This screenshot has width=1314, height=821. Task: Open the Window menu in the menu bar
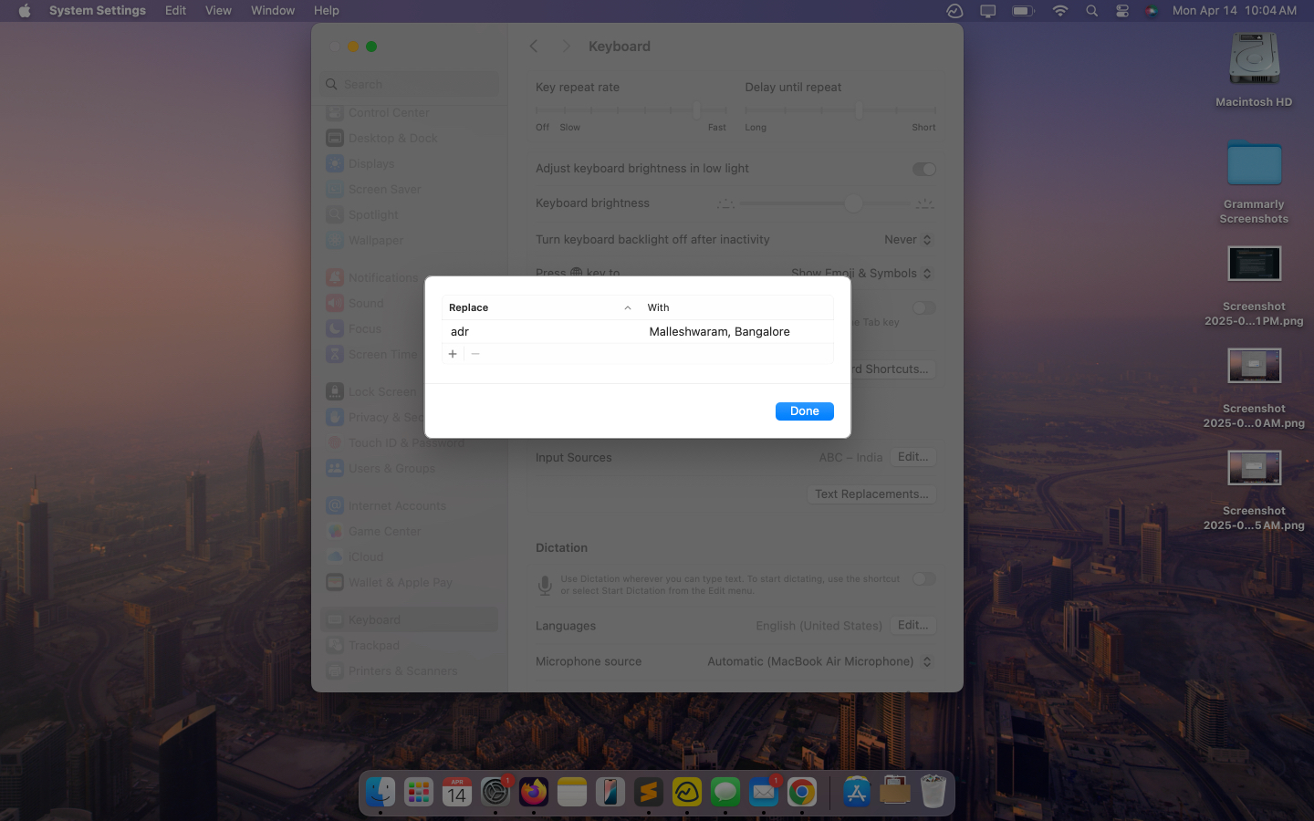pos(272,10)
